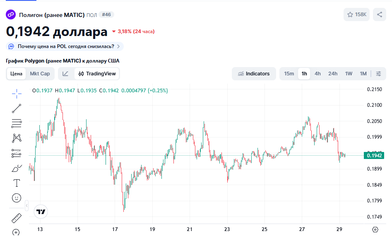Add Polygon to watchlist with star
The image size is (392, 236).
(356, 14)
